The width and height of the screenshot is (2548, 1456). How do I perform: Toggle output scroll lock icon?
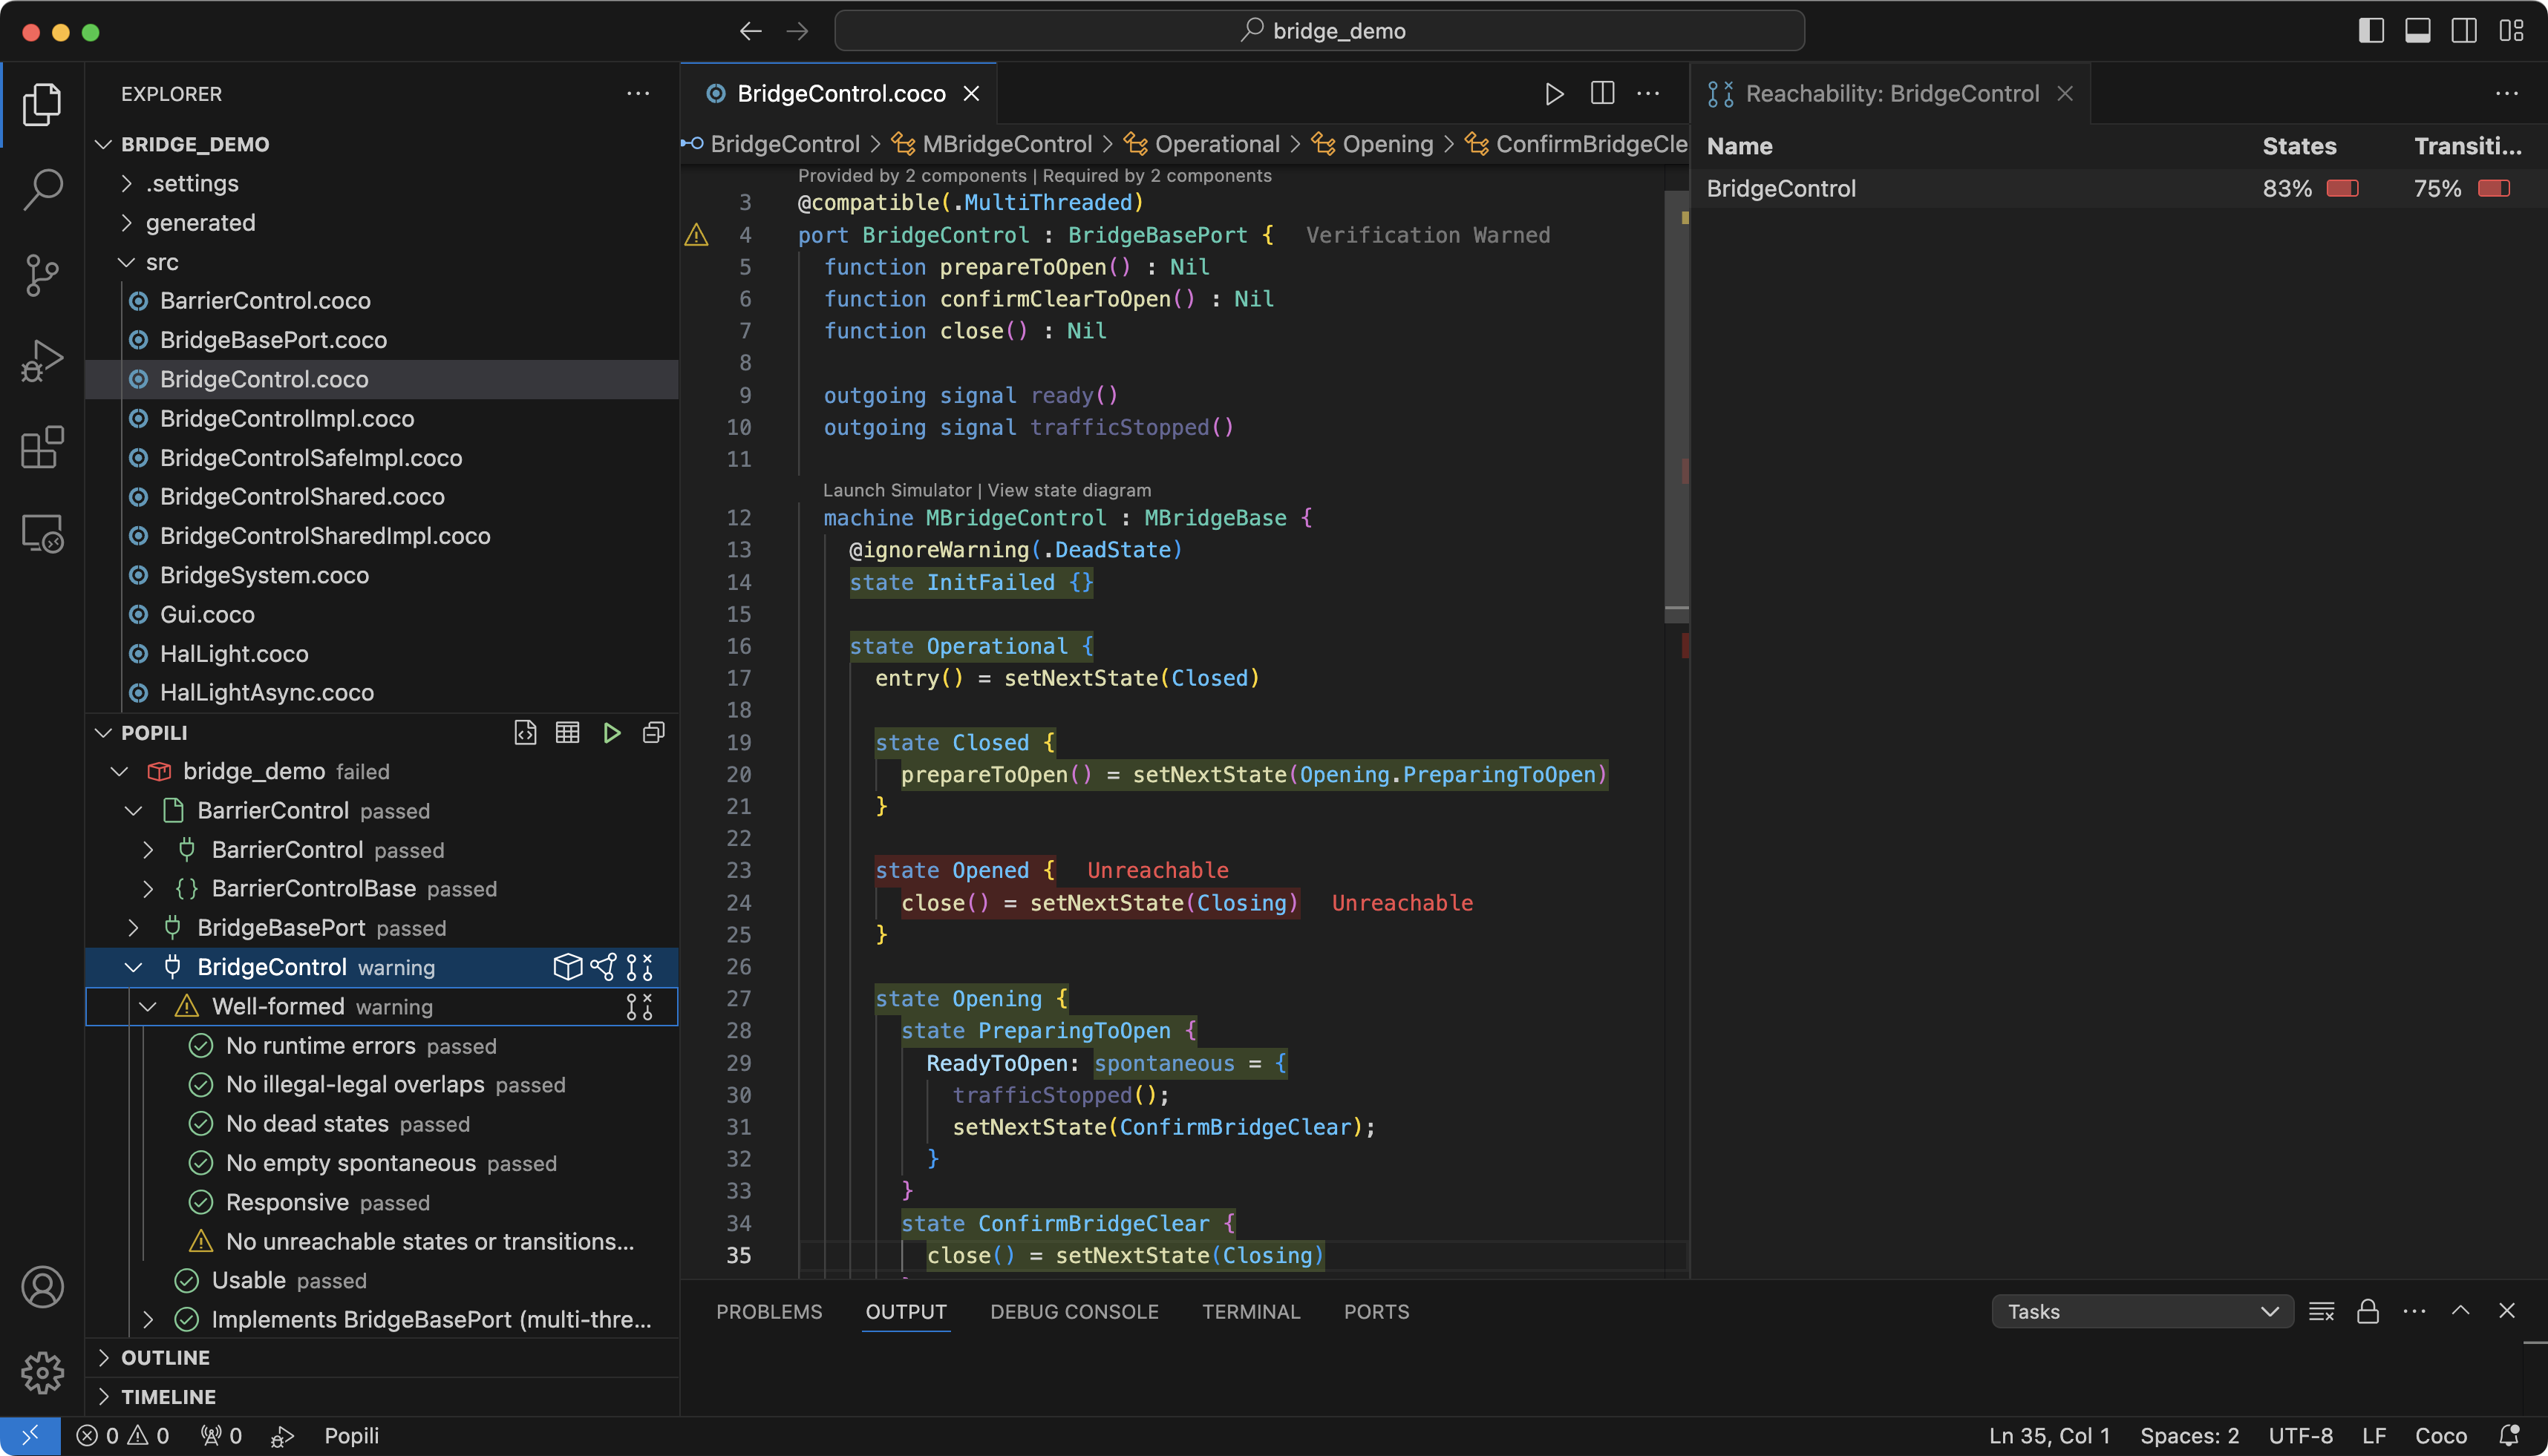click(x=2367, y=1311)
